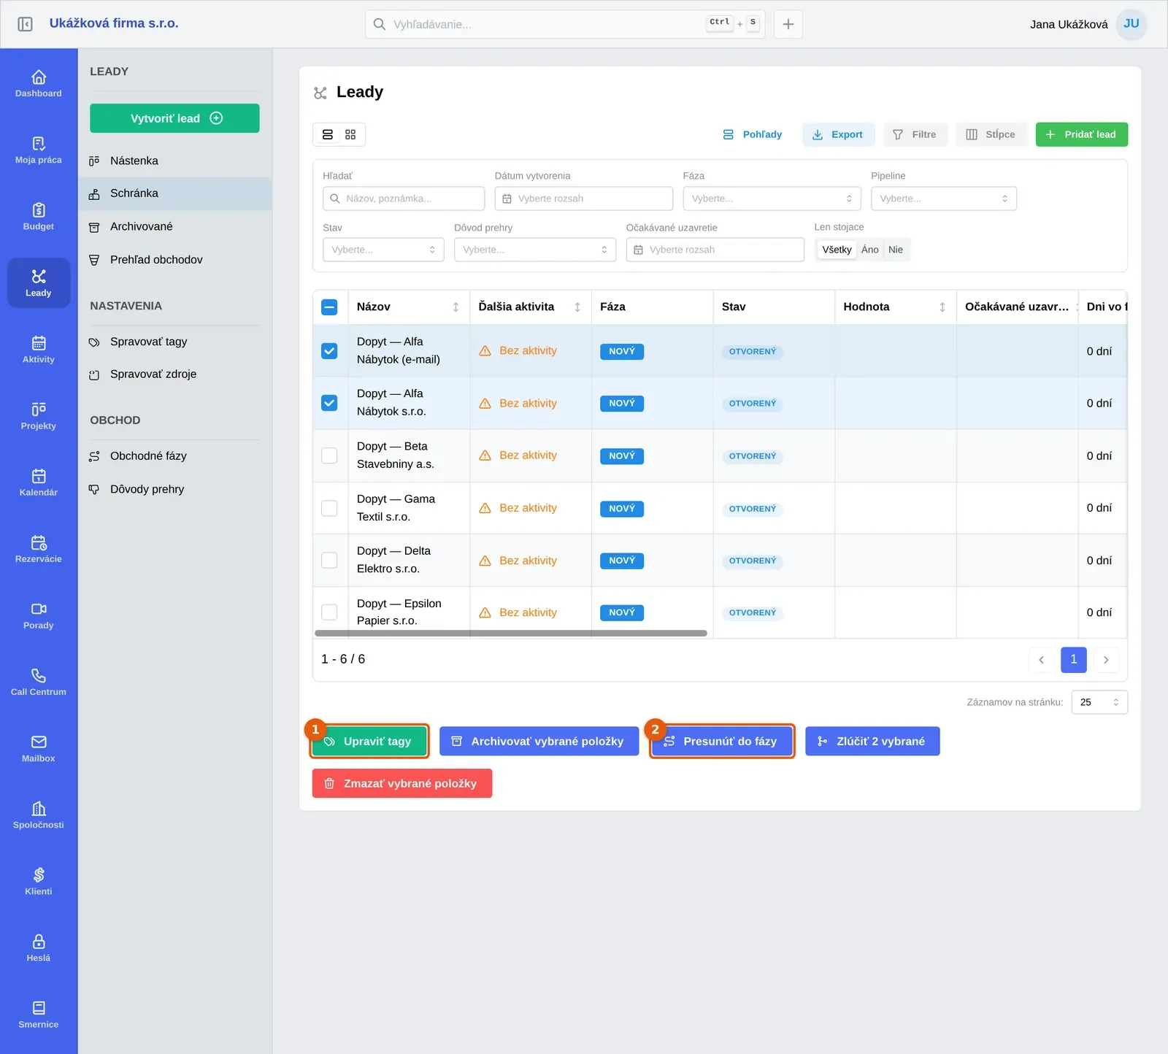This screenshot has width=1168, height=1054.
Task: Switch to the grid card view icon
Action: click(x=350, y=134)
